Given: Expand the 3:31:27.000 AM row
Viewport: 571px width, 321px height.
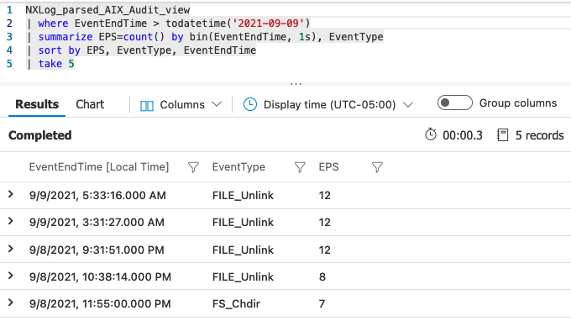Looking at the screenshot, I should click(11, 222).
